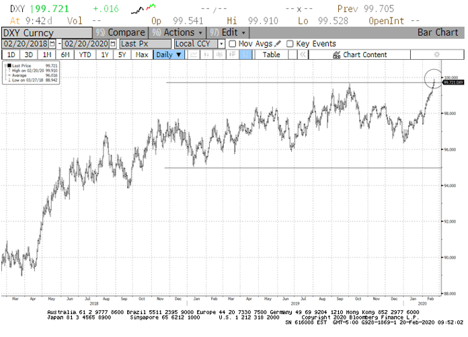Viewport: 468px width, 337px height.
Task: Open chart settings via gear icon
Action: tap(436, 54)
